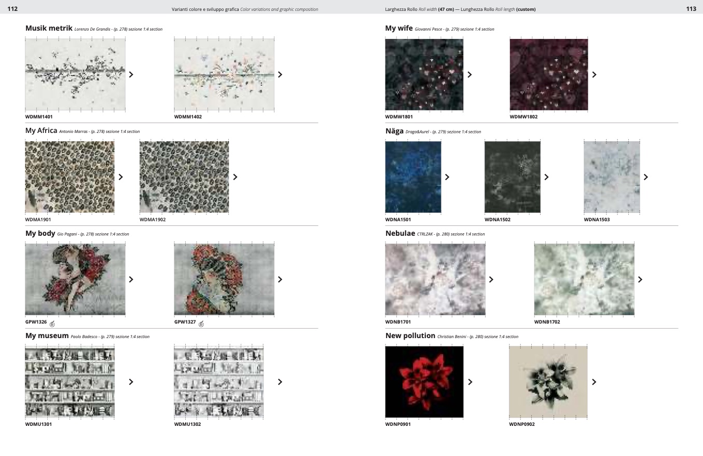Click the page number 113 in the header
Image resolution: width=703 pixels, height=456 pixels.
pyautogui.click(x=691, y=9)
